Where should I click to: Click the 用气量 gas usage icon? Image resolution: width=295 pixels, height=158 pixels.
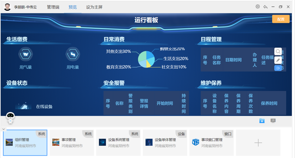[x=26, y=54]
